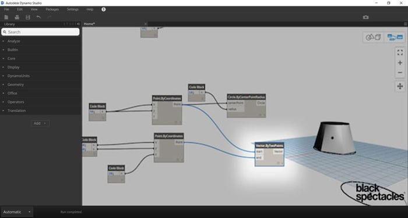Click the camera export image icon

[366, 17]
